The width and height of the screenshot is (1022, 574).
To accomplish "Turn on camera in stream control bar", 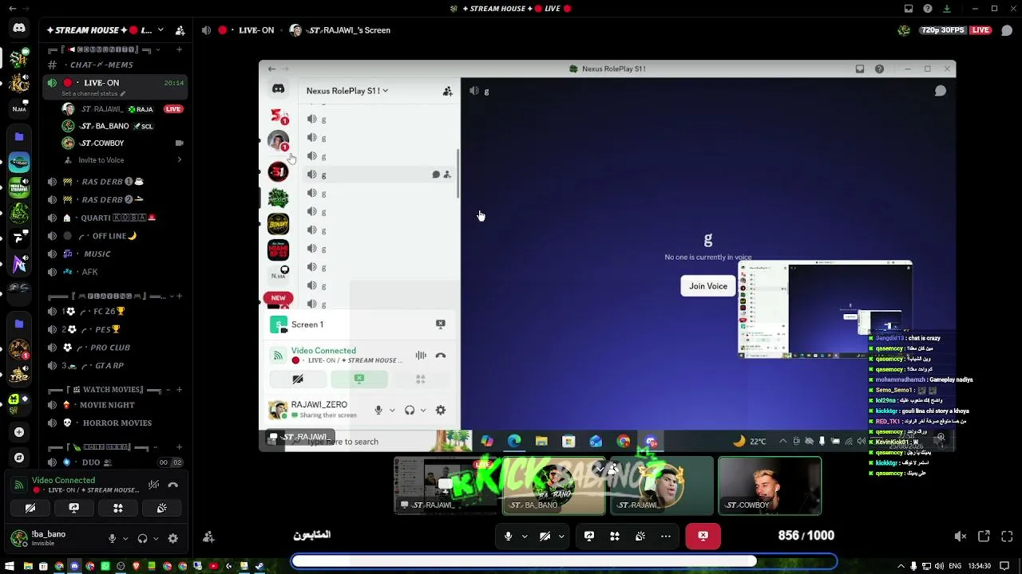I will 545,537.
